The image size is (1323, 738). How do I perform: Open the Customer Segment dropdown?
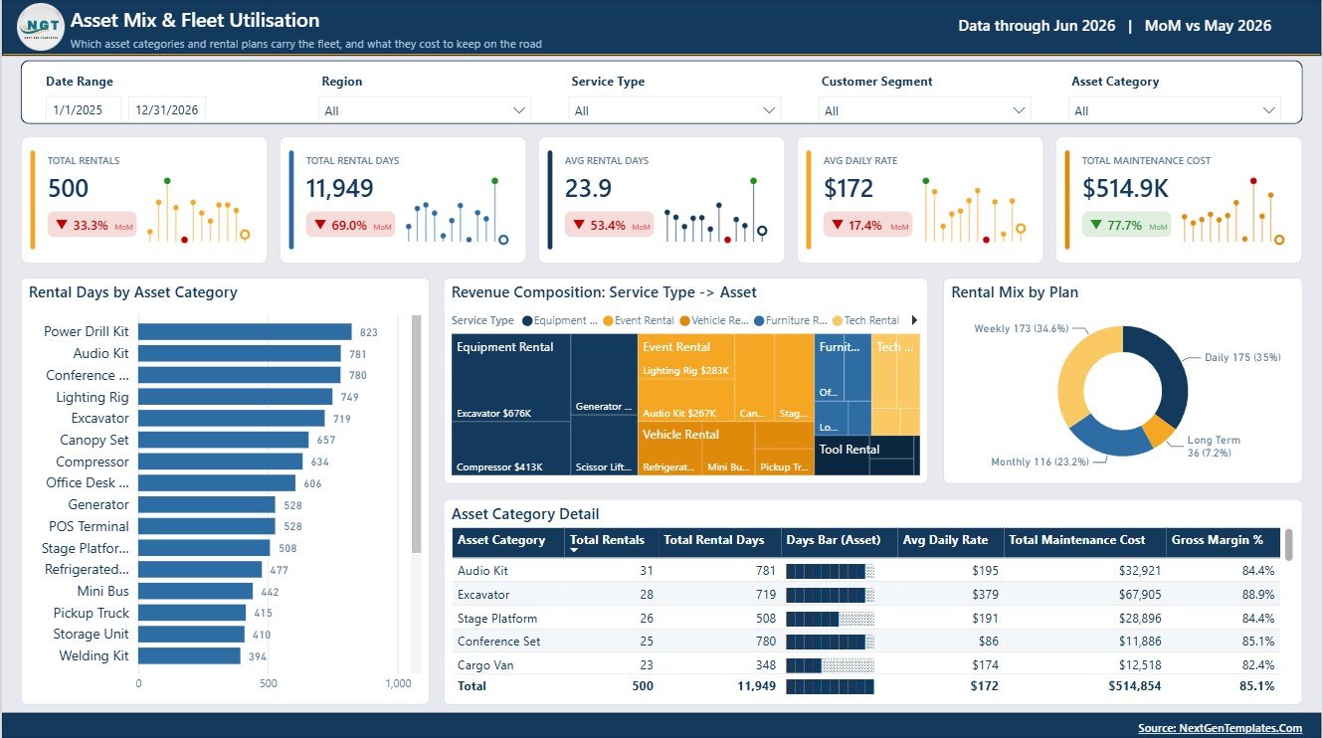pyautogui.click(x=925, y=110)
